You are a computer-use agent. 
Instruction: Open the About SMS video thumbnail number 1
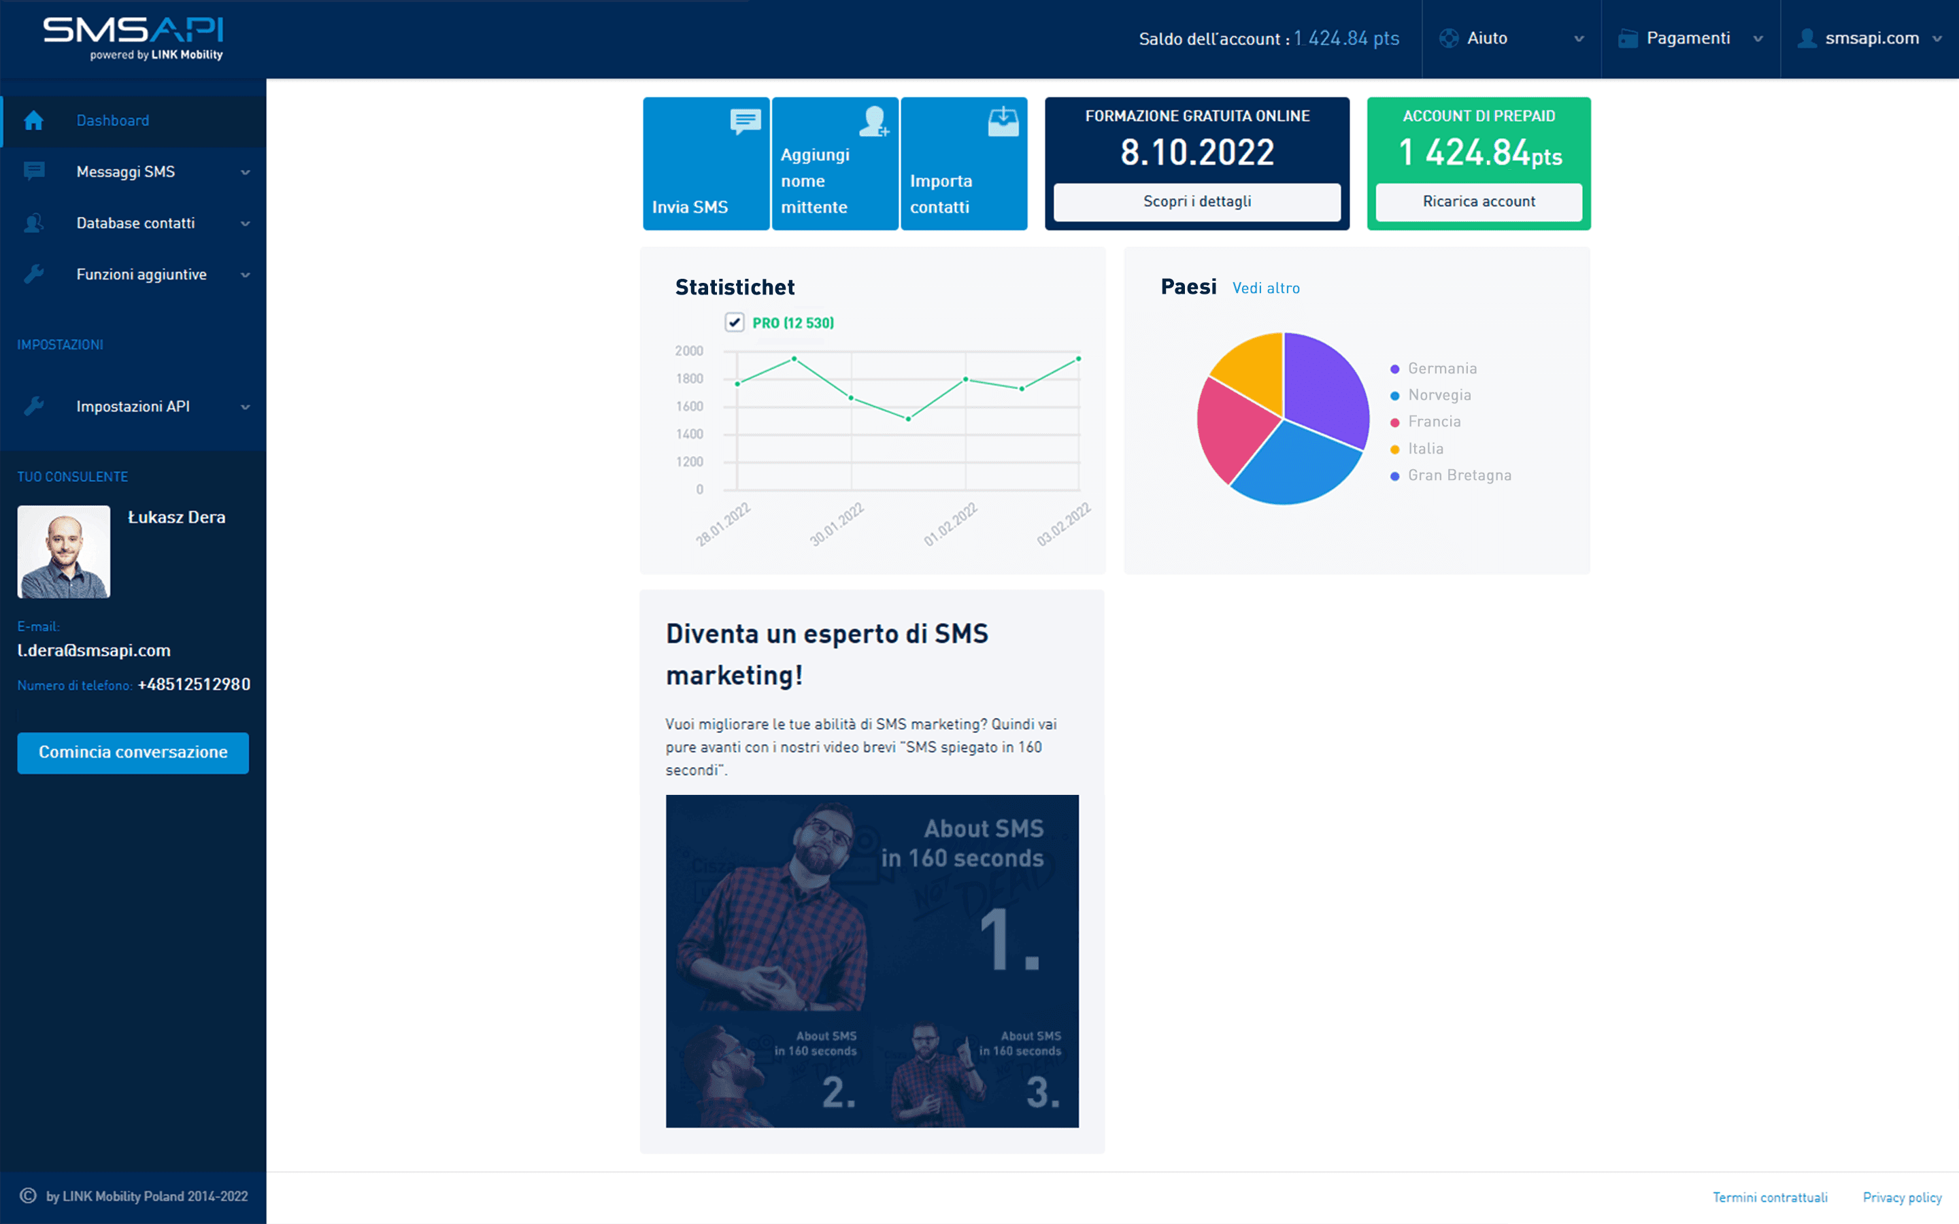click(x=872, y=902)
